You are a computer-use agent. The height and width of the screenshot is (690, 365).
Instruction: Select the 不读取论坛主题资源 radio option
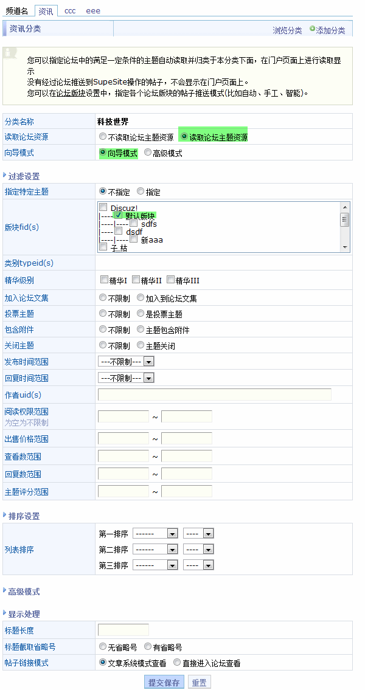[103, 137]
